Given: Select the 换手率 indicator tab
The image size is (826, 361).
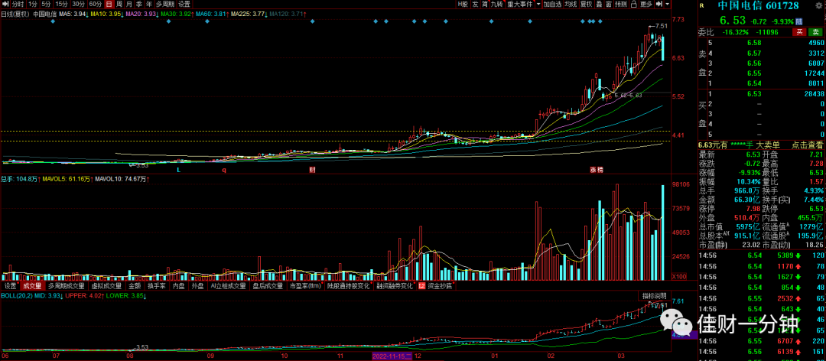Looking at the screenshot, I should click(x=157, y=286).
